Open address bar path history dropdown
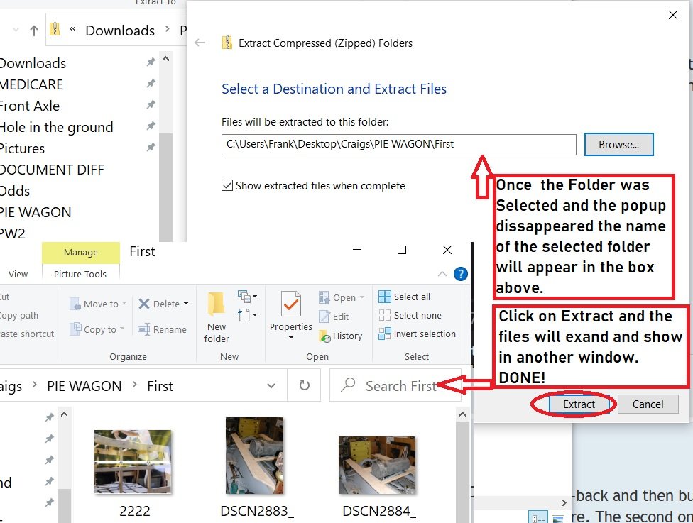The height and width of the screenshot is (523, 693). (x=271, y=386)
